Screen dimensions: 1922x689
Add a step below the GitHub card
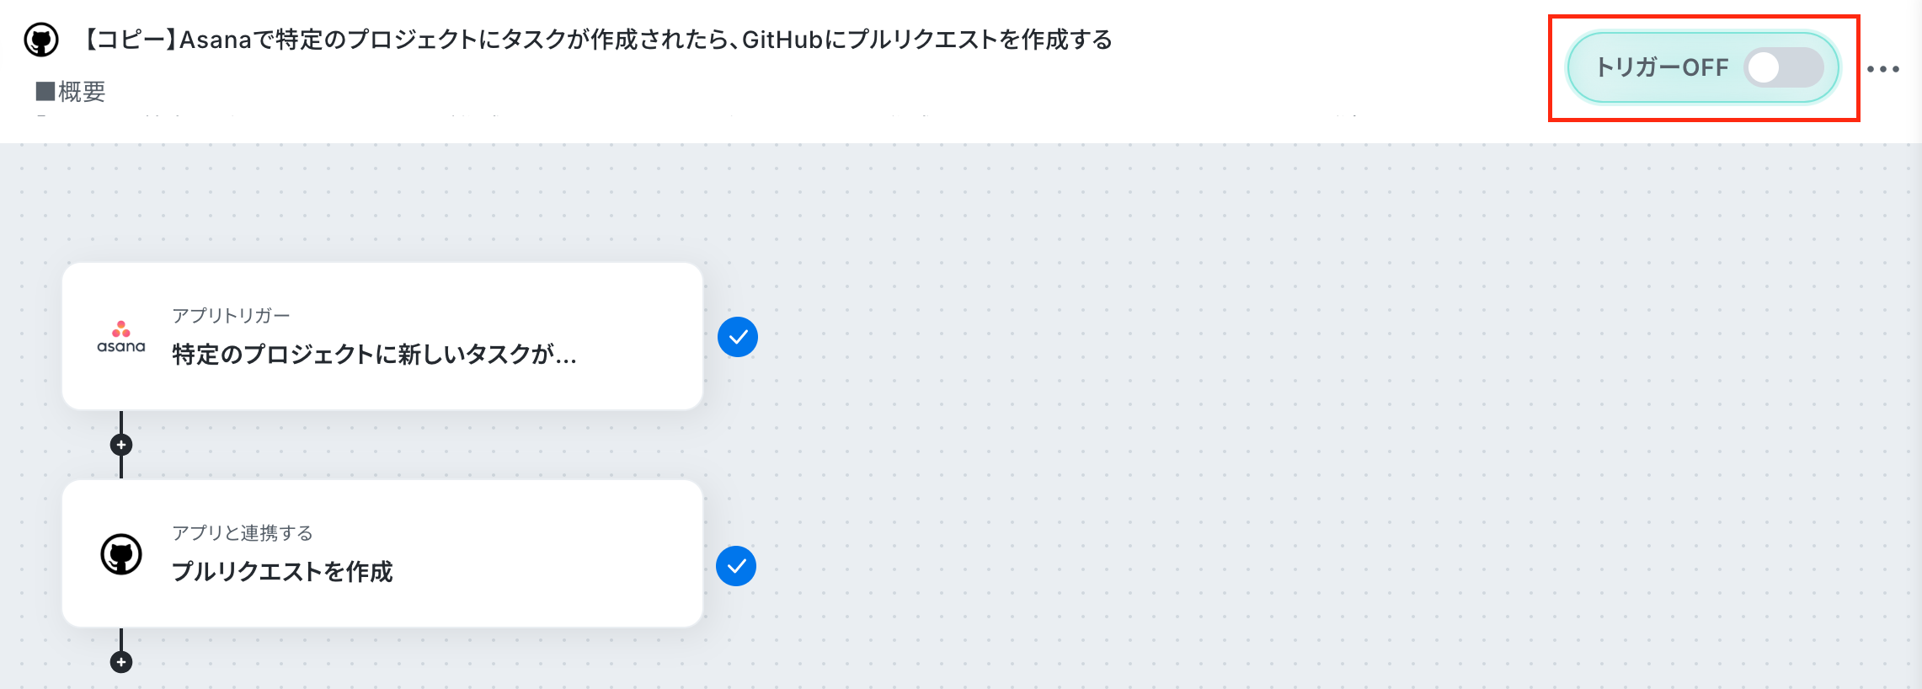click(x=121, y=662)
